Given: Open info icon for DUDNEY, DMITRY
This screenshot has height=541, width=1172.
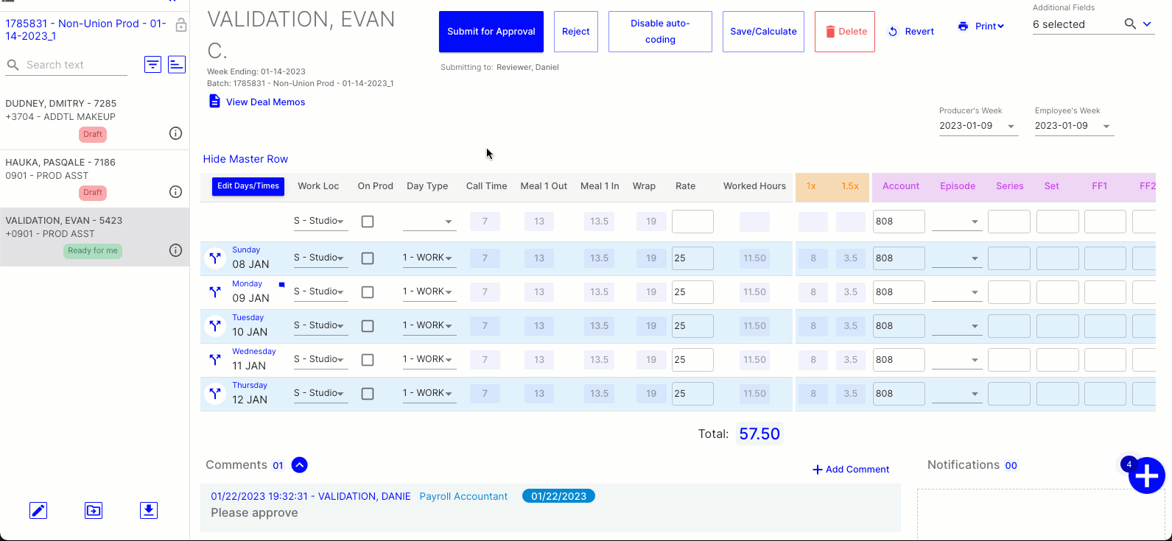Looking at the screenshot, I should (175, 133).
